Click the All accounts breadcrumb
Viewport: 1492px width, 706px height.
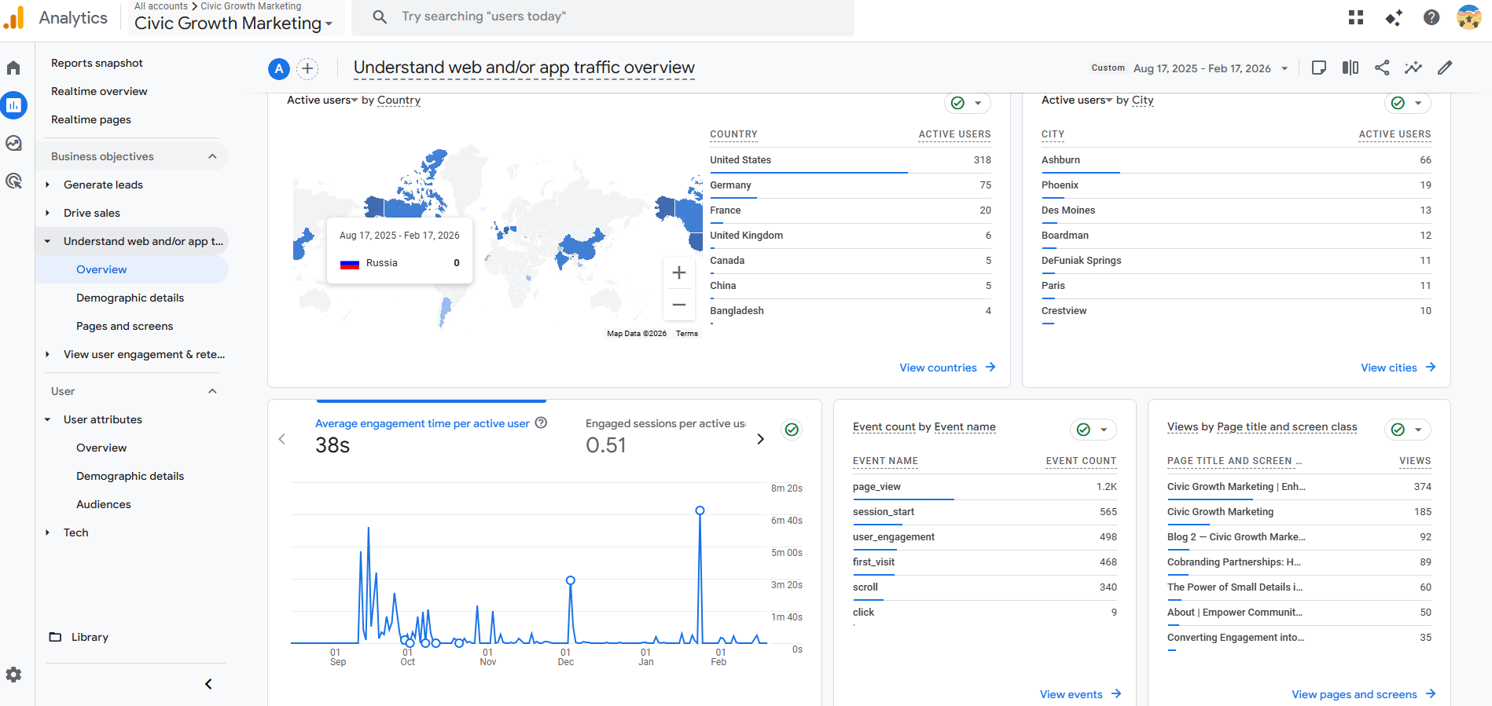coord(161,5)
